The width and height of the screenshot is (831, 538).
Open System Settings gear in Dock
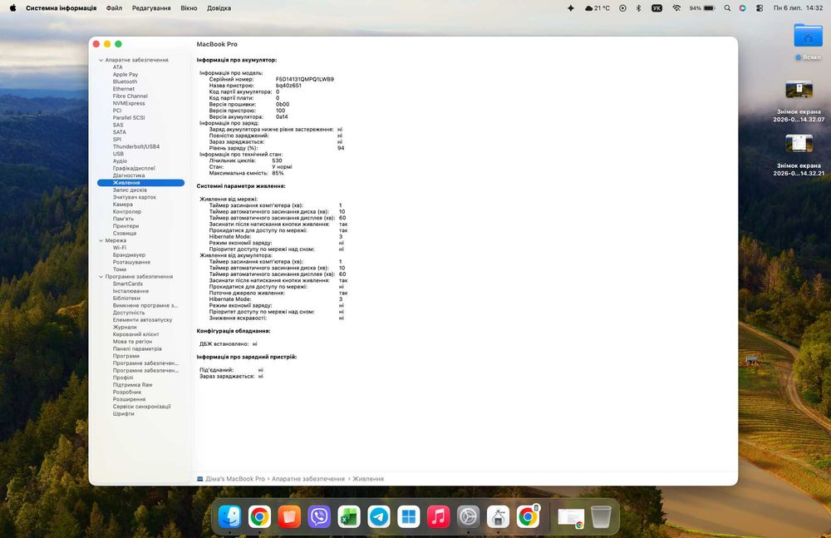[x=469, y=516]
